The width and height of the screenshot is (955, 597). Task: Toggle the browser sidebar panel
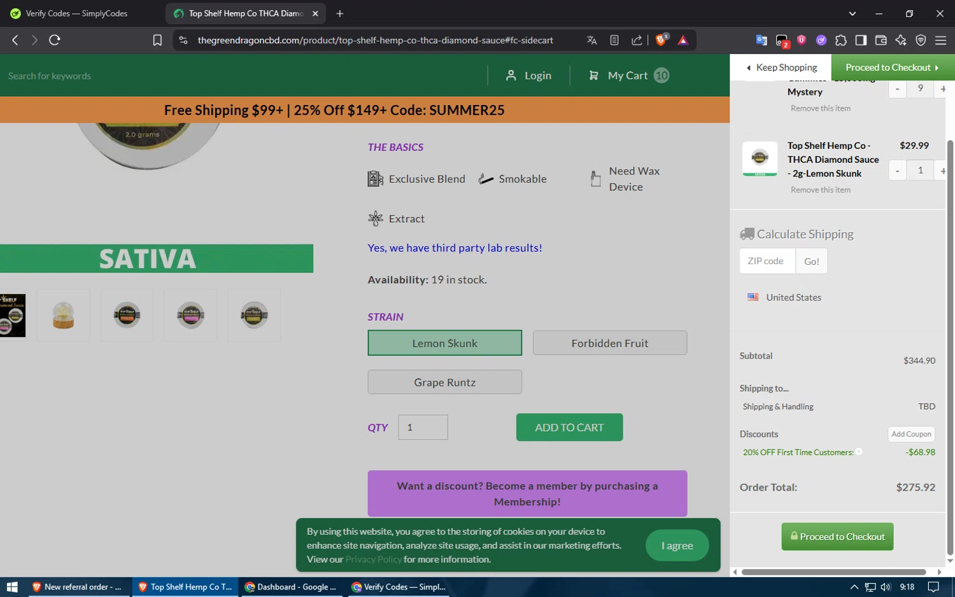861,40
